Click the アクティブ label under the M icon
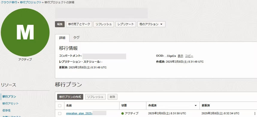 pos(25,60)
